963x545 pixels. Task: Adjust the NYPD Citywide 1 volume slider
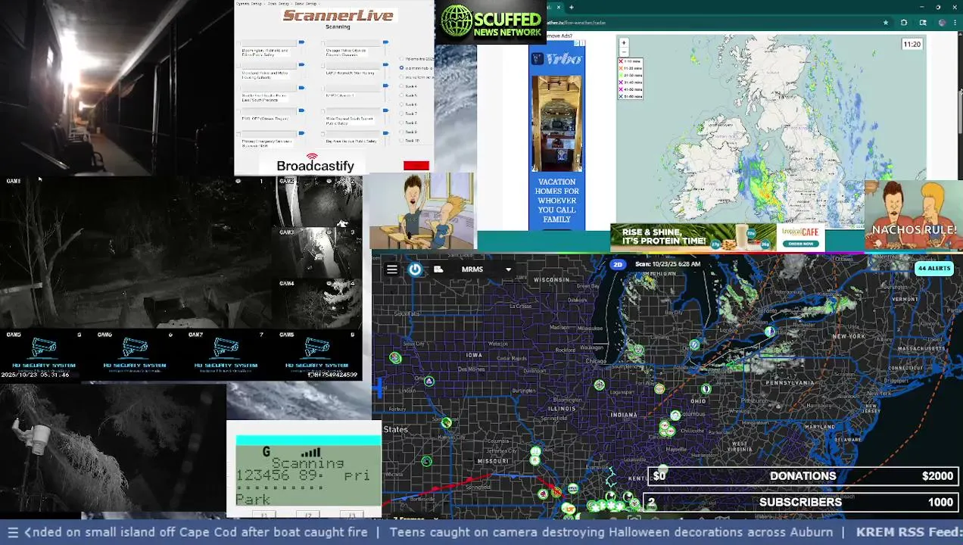click(386, 86)
